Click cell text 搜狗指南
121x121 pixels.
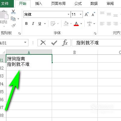click(16, 59)
